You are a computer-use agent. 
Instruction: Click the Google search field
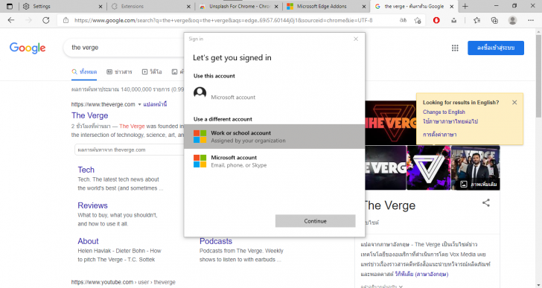124,48
